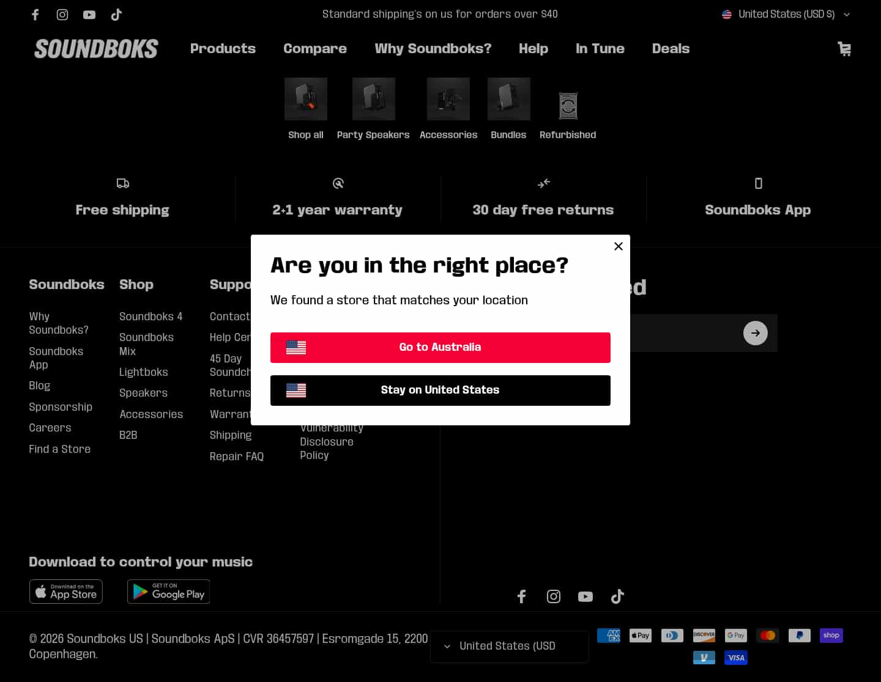Select the Party Speakers thumbnail
The width and height of the screenshot is (881, 682).
[374, 99]
